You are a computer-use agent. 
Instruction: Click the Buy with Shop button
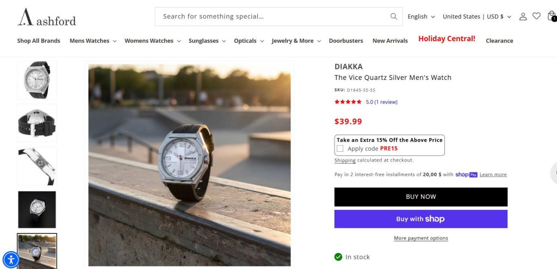coord(420,219)
